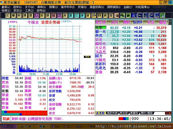Switch to the 標的/權證 tab
The image size is (173, 129).
[146, 113]
